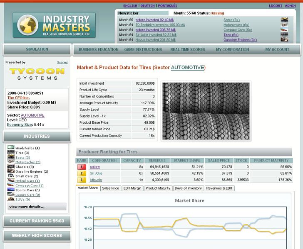Click the Small Cars industry icon

11,176
